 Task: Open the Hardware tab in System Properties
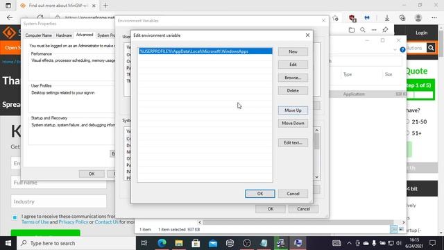64,35
